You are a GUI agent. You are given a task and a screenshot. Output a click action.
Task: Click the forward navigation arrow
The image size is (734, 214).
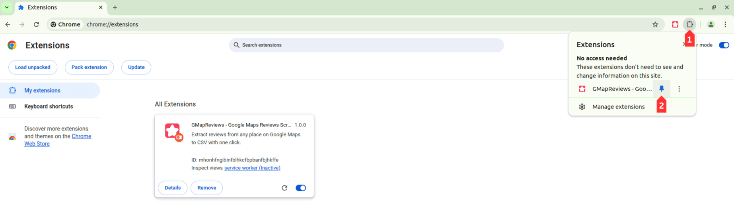pos(22,24)
